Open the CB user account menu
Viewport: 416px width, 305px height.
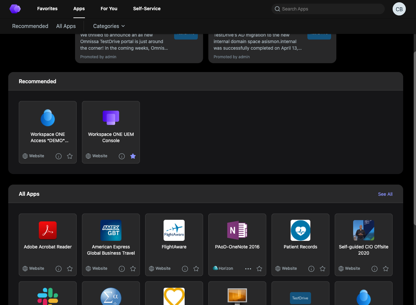399,9
